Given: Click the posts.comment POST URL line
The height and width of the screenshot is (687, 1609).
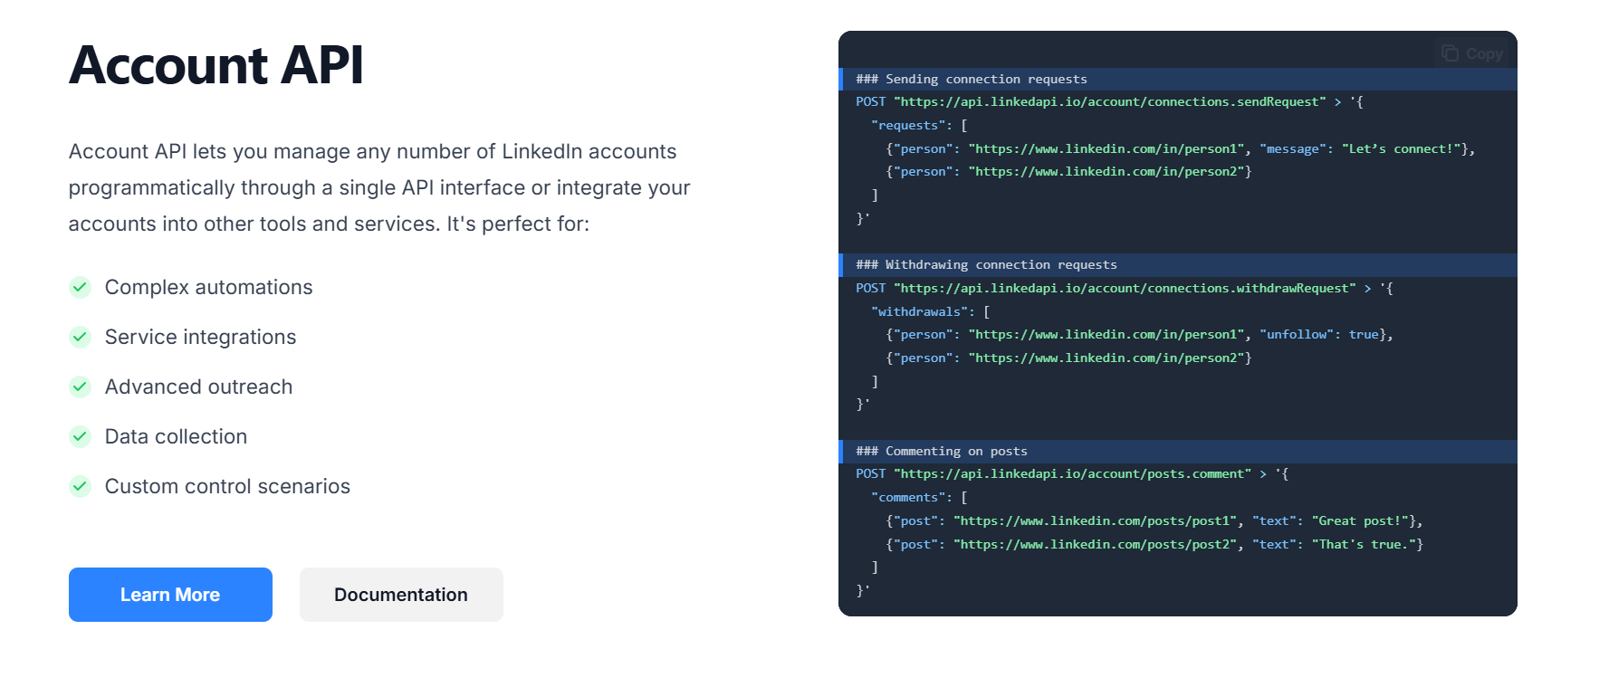Looking at the screenshot, I should (1072, 474).
